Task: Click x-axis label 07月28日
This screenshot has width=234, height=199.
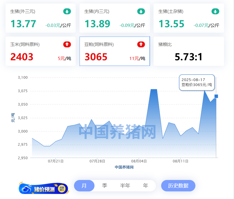Action: (97, 161)
